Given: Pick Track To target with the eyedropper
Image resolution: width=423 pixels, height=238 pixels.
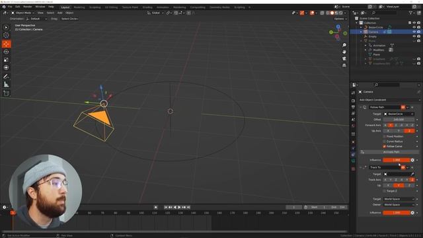Looking at the screenshot, I should click(x=412, y=175).
